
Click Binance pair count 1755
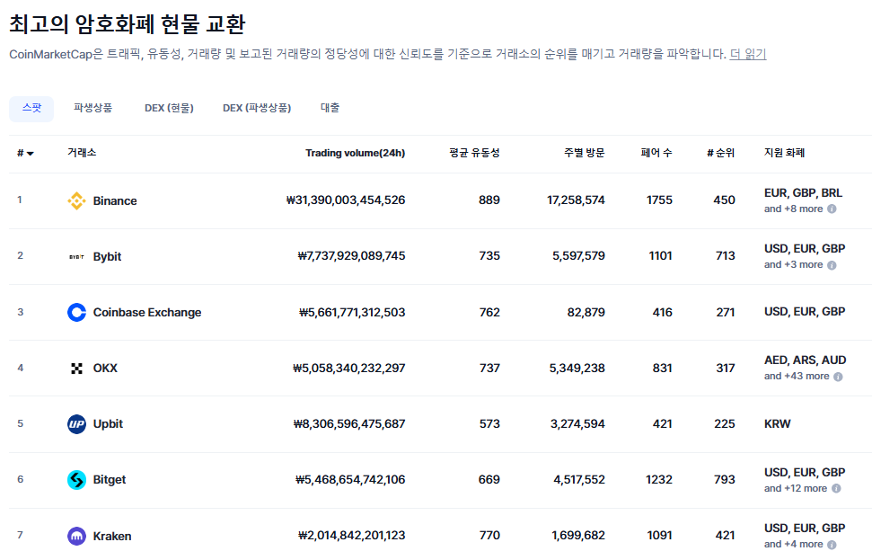click(x=659, y=200)
